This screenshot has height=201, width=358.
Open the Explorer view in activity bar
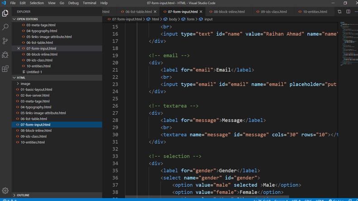[x=5, y=13]
